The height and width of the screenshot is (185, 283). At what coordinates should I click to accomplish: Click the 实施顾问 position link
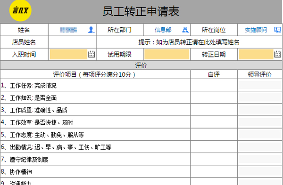point(256,30)
